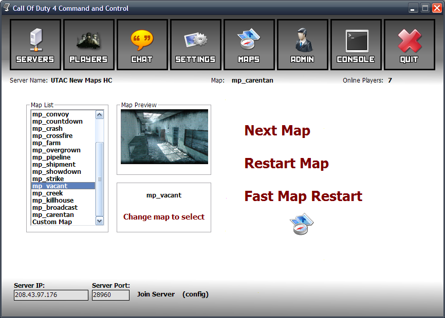Screen dimensions: 445x318
Task: Click mp_vacant label under Map Preview
Action: [164, 195]
